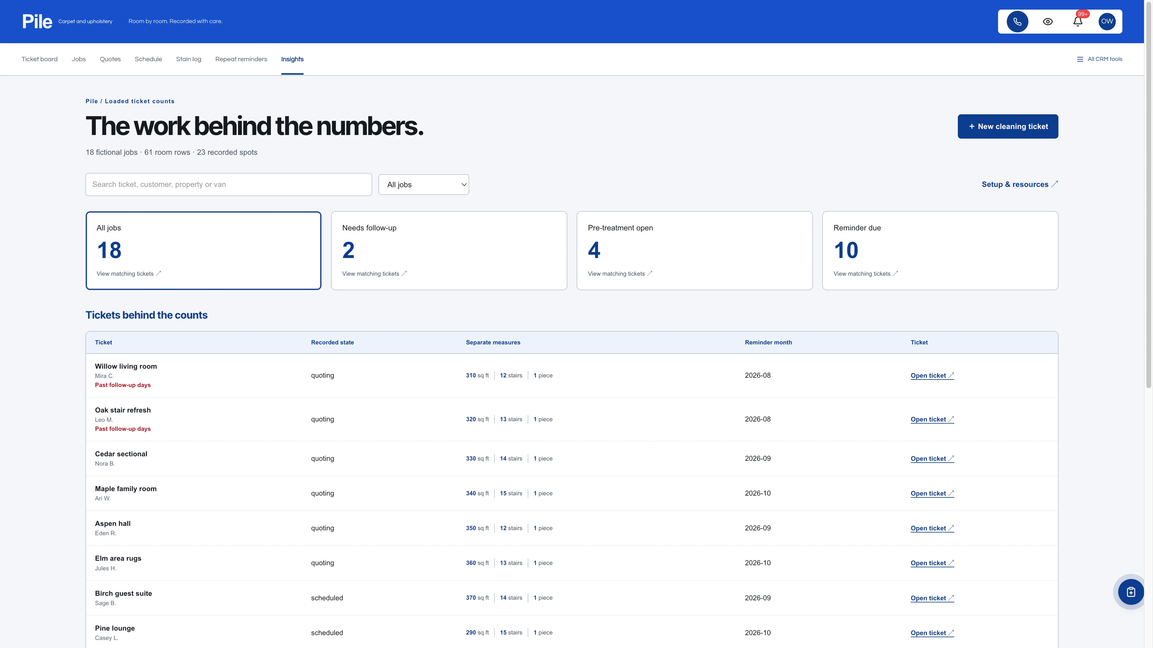The height and width of the screenshot is (648, 1153).
Task: Open ticket for Willow living room
Action: coord(932,376)
